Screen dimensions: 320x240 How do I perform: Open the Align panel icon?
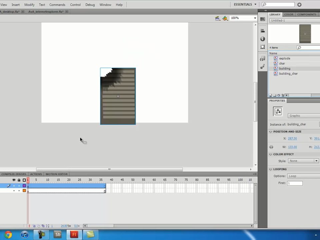[263, 31]
